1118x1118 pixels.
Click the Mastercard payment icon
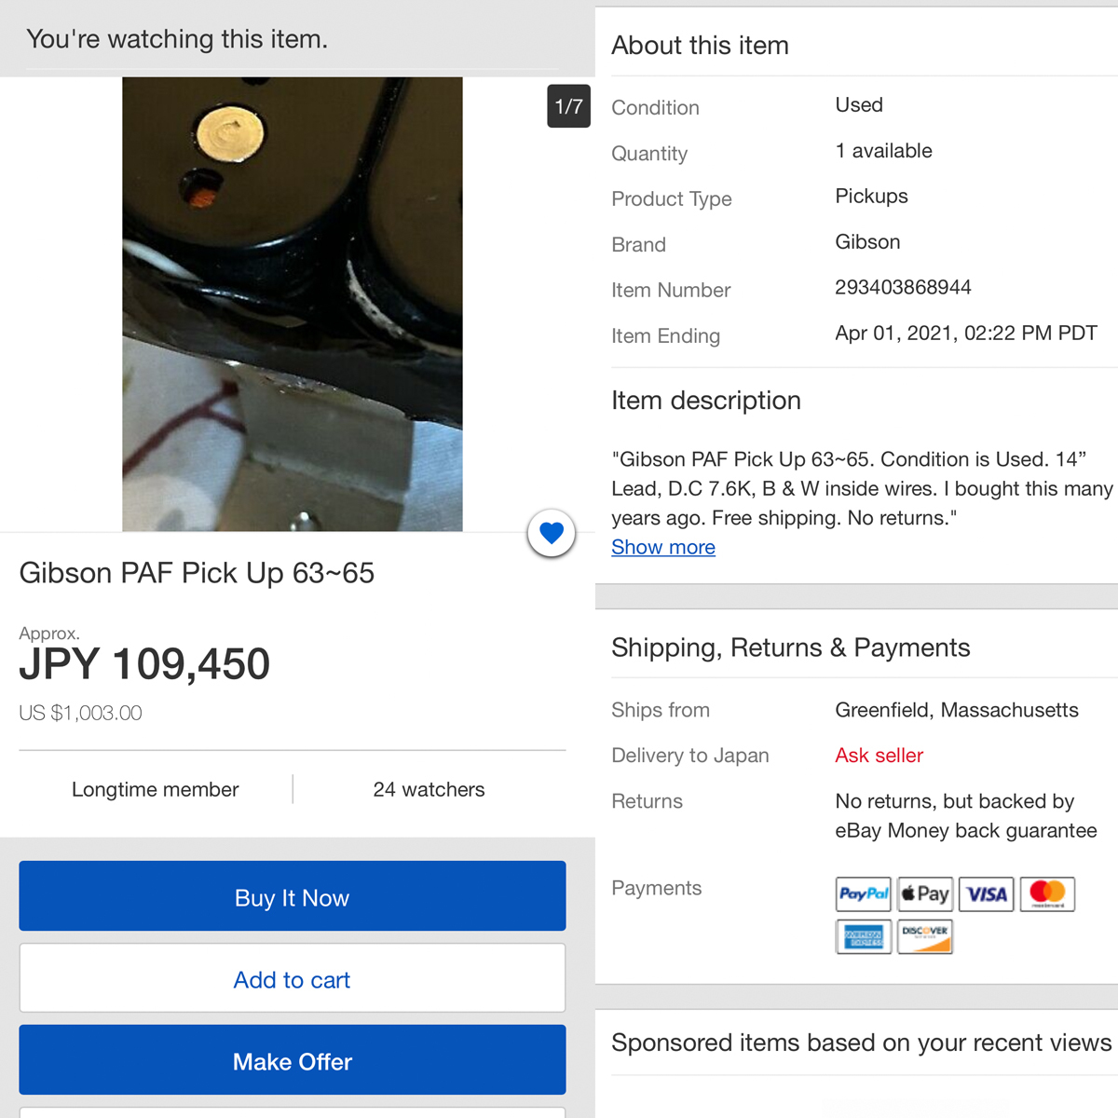click(1048, 894)
